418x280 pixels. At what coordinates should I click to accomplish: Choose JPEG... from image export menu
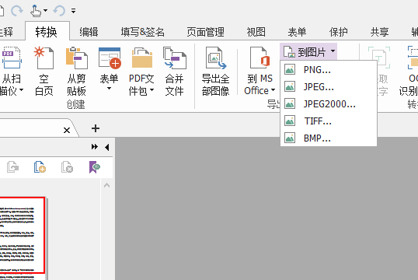[x=329, y=87]
